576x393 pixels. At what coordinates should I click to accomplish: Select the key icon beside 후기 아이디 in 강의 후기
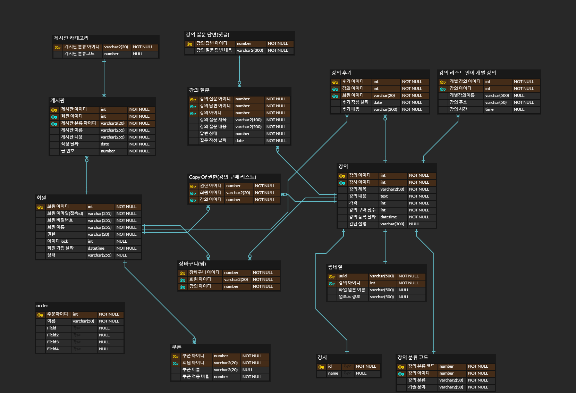click(334, 82)
